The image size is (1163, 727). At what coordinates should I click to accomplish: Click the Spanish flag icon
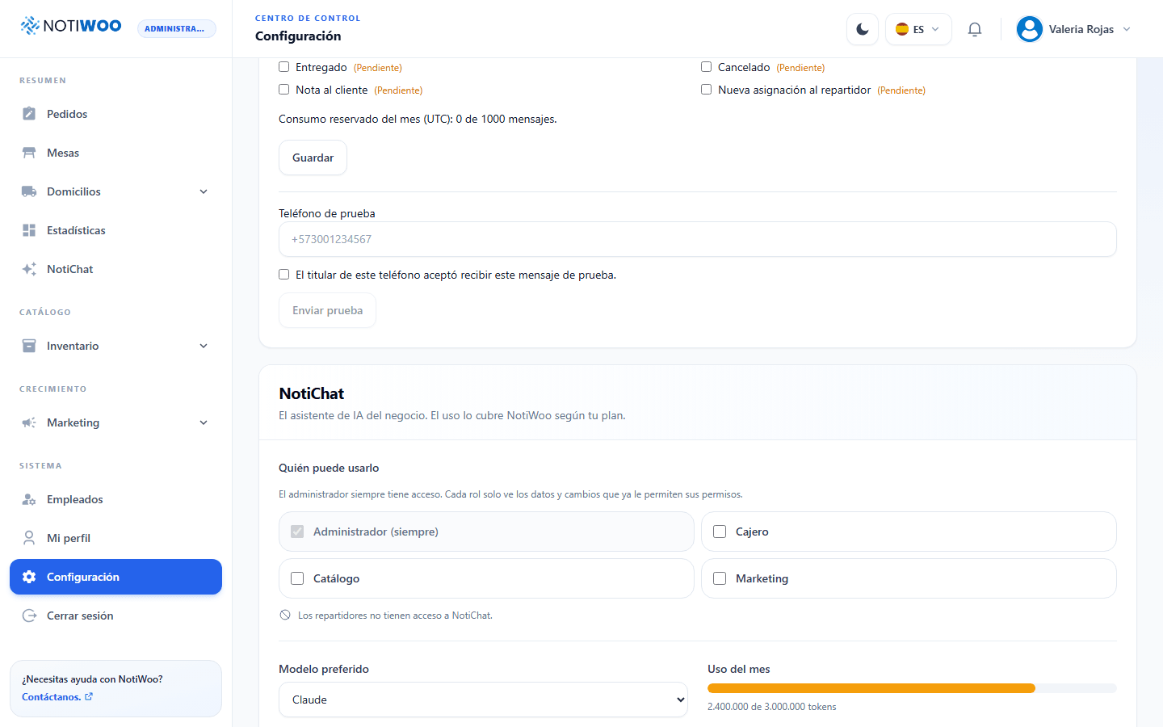(x=902, y=29)
